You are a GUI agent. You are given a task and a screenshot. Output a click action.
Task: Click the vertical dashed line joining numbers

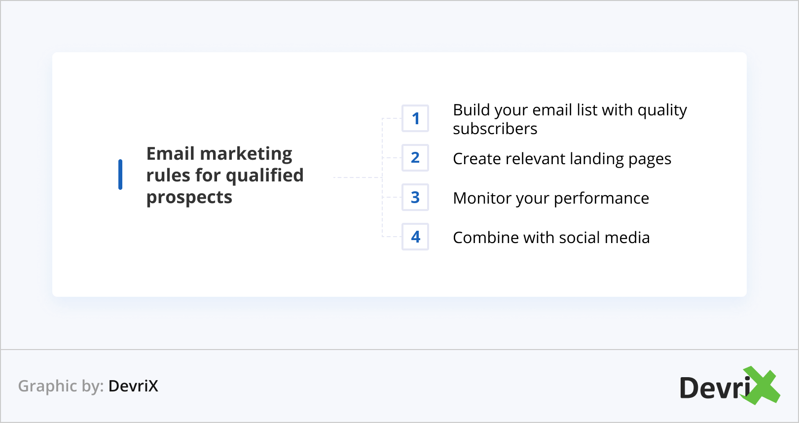[382, 177]
